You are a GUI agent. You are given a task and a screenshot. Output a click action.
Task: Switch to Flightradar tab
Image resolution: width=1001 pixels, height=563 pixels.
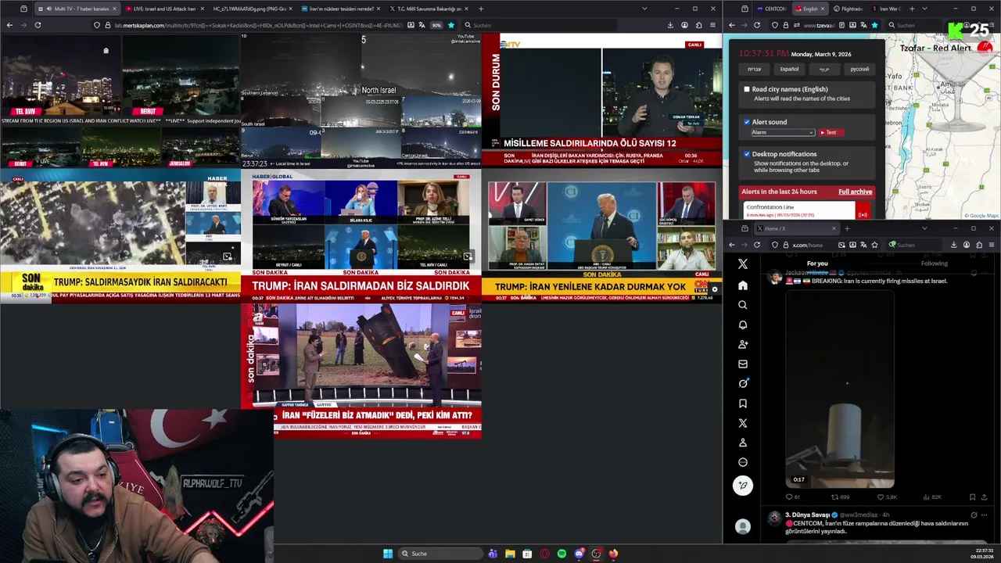(850, 9)
